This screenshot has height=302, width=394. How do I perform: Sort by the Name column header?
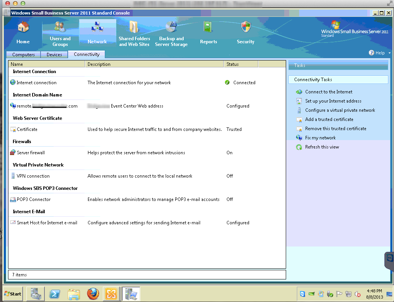pos(47,64)
